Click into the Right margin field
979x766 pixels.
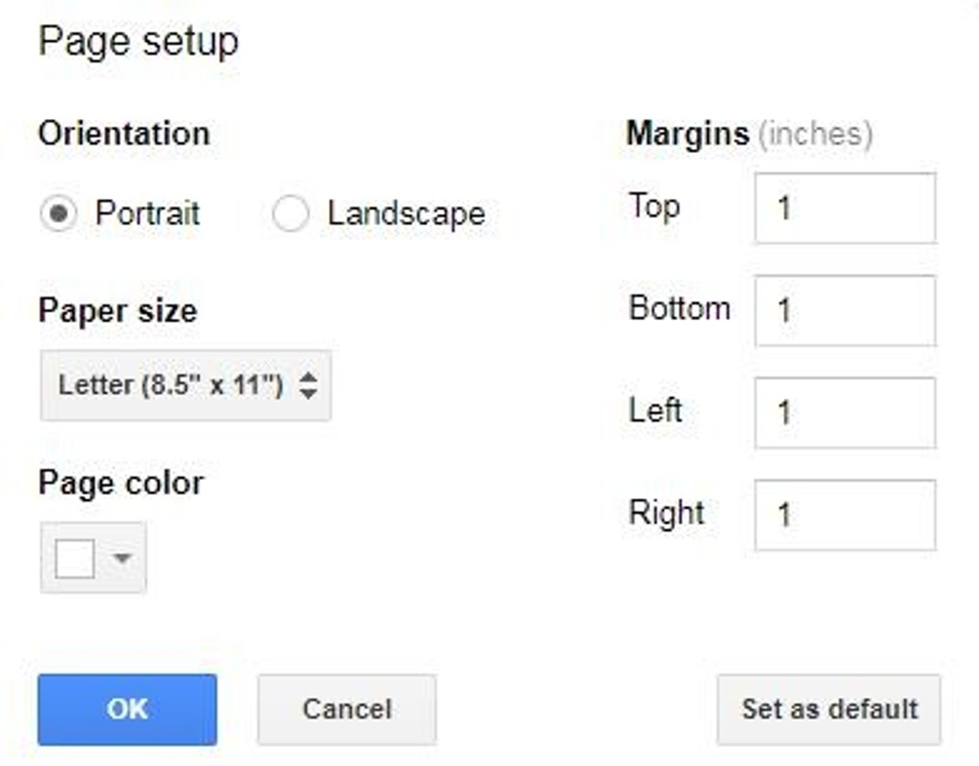pyautogui.click(x=845, y=515)
